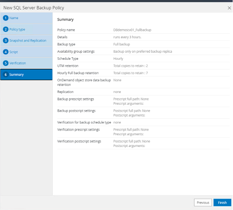The width and height of the screenshot is (233, 210).
Task: Click the step 4 number circle
Action: coord(6,52)
